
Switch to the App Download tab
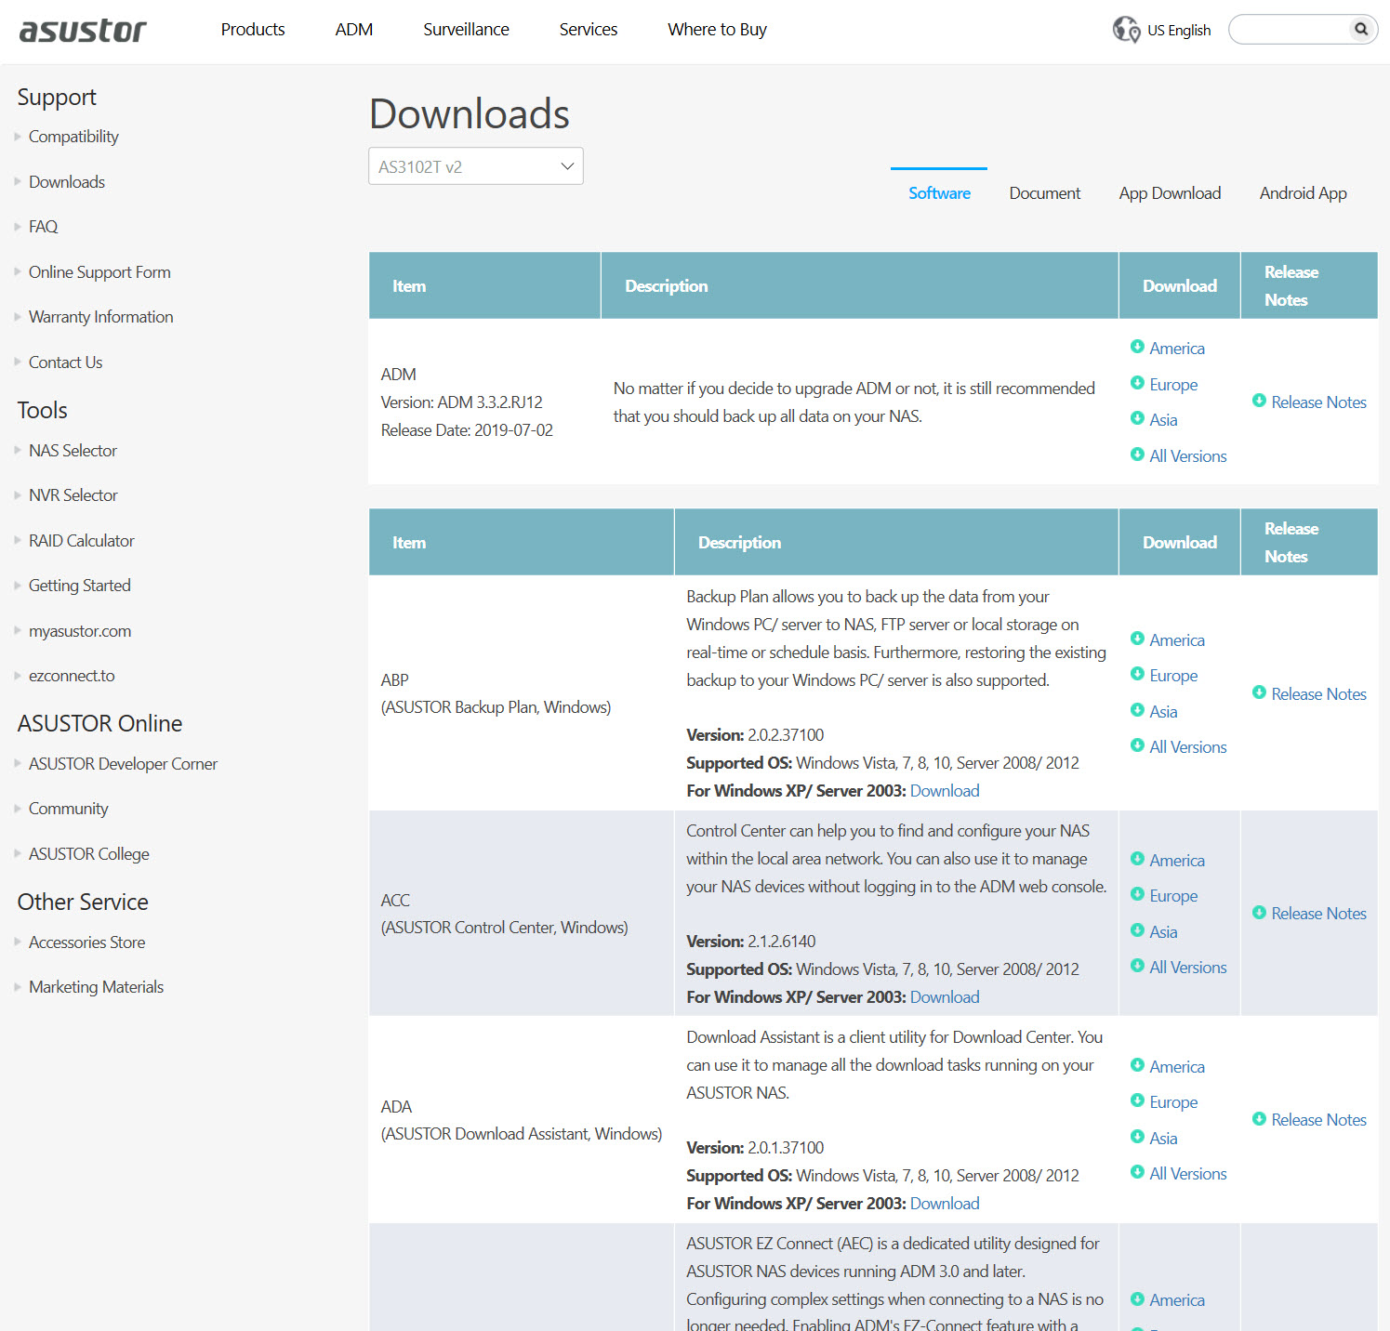(x=1170, y=193)
